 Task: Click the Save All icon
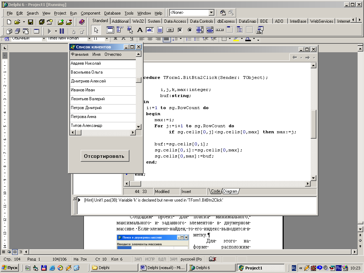point(42,22)
